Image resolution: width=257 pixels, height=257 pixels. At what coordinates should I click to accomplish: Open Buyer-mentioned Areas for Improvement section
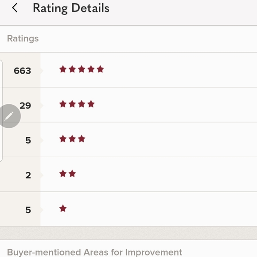click(94, 252)
